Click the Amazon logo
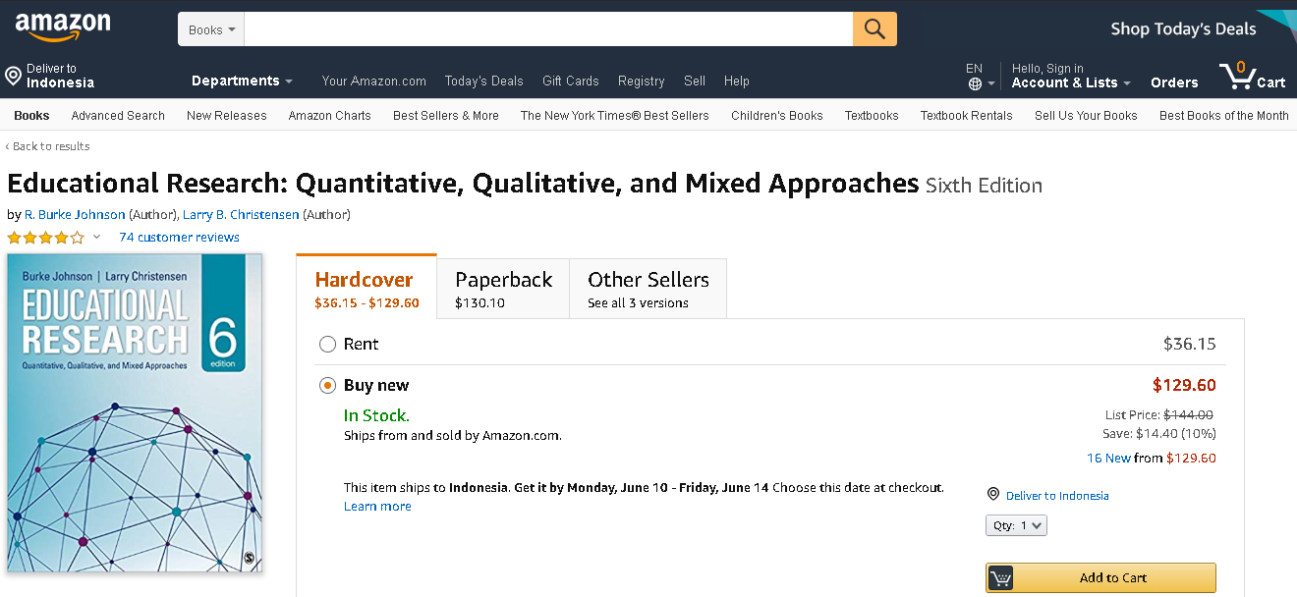The image size is (1297, 597). [x=63, y=27]
